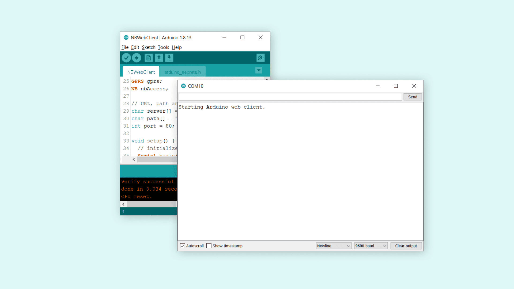Disable the Autoscroll checkbox

tap(183, 246)
